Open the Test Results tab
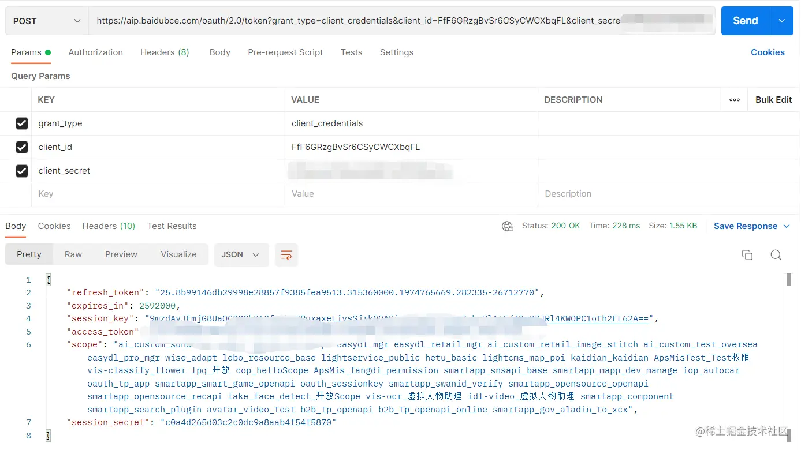This screenshot has height=450, width=801. pyautogui.click(x=172, y=226)
